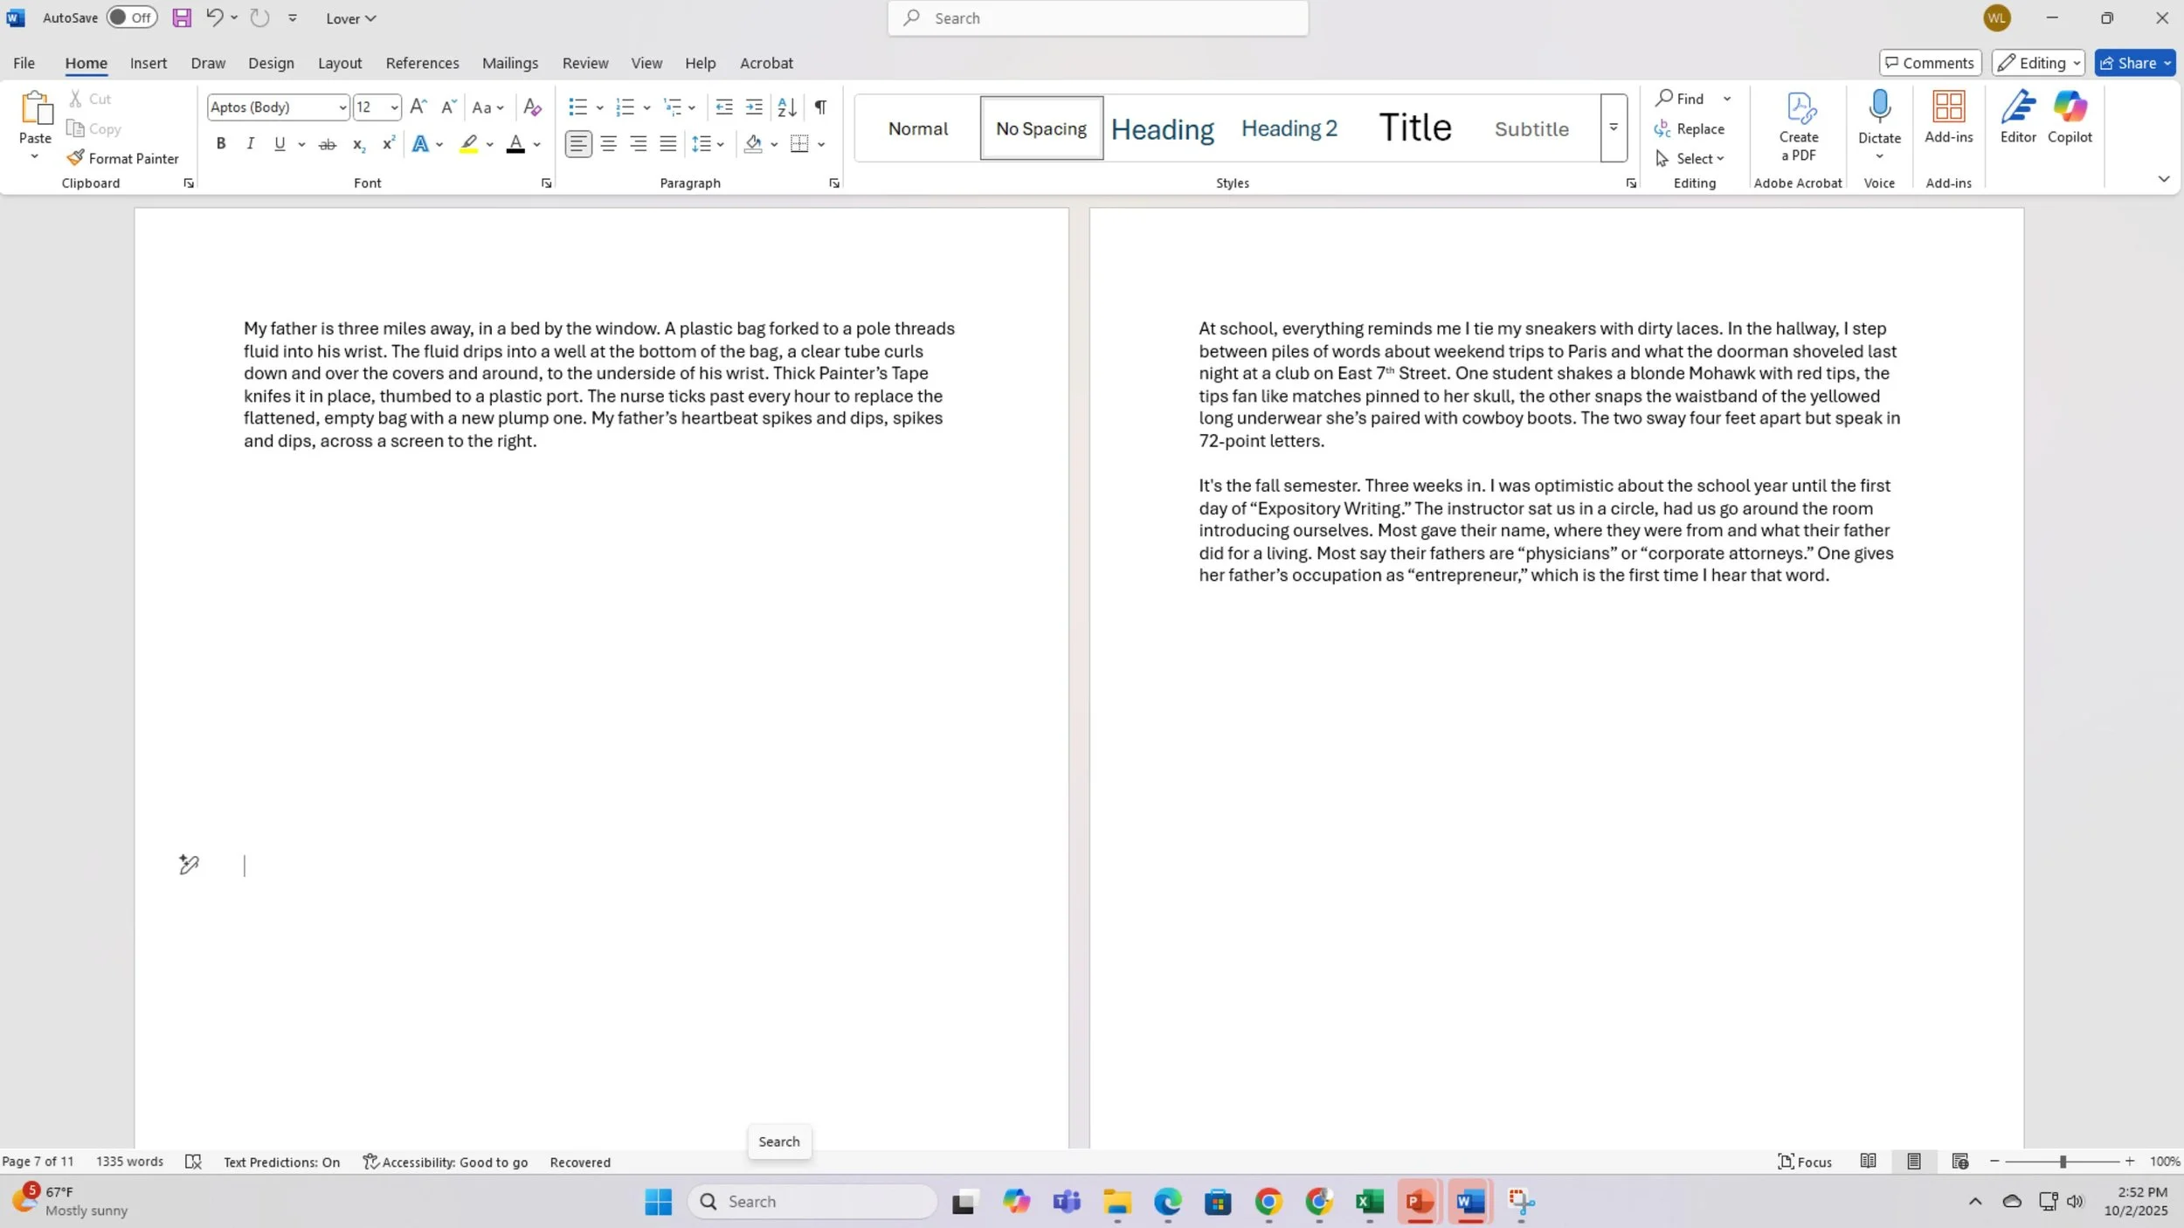
Task: Apply superscript formatting
Action: [x=388, y=144]
